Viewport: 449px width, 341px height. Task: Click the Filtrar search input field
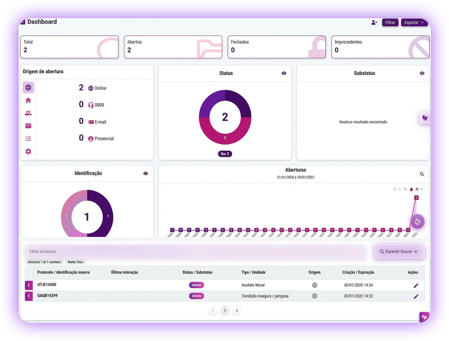[195, 251]
